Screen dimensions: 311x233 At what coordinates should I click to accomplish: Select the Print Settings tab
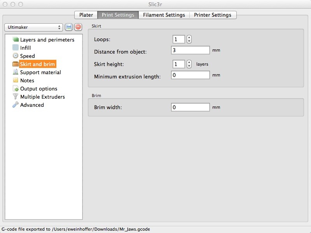click(118, 15)
